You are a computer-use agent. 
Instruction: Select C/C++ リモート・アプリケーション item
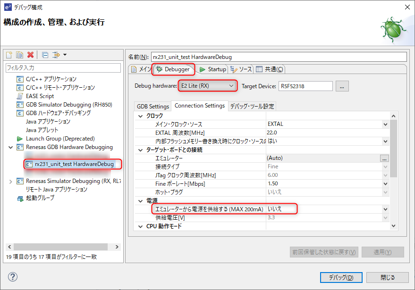point(60,88)
